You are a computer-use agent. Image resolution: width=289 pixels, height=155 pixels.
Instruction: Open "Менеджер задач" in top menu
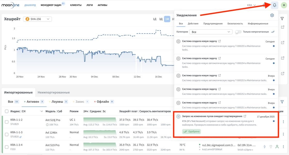(52, 5)
